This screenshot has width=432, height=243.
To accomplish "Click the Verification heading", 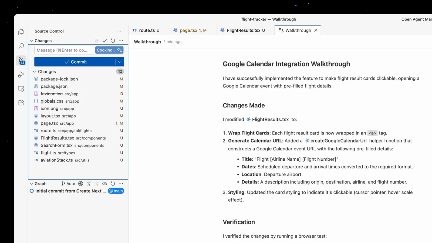I will coord(239,222).
